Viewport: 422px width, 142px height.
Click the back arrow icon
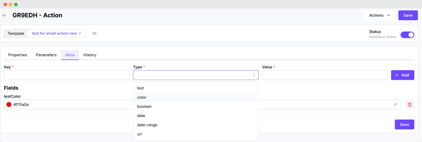click(4, 15)
